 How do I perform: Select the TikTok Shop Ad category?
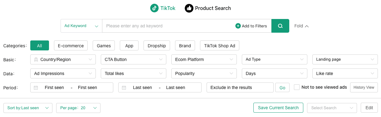(x=220, y=46)
